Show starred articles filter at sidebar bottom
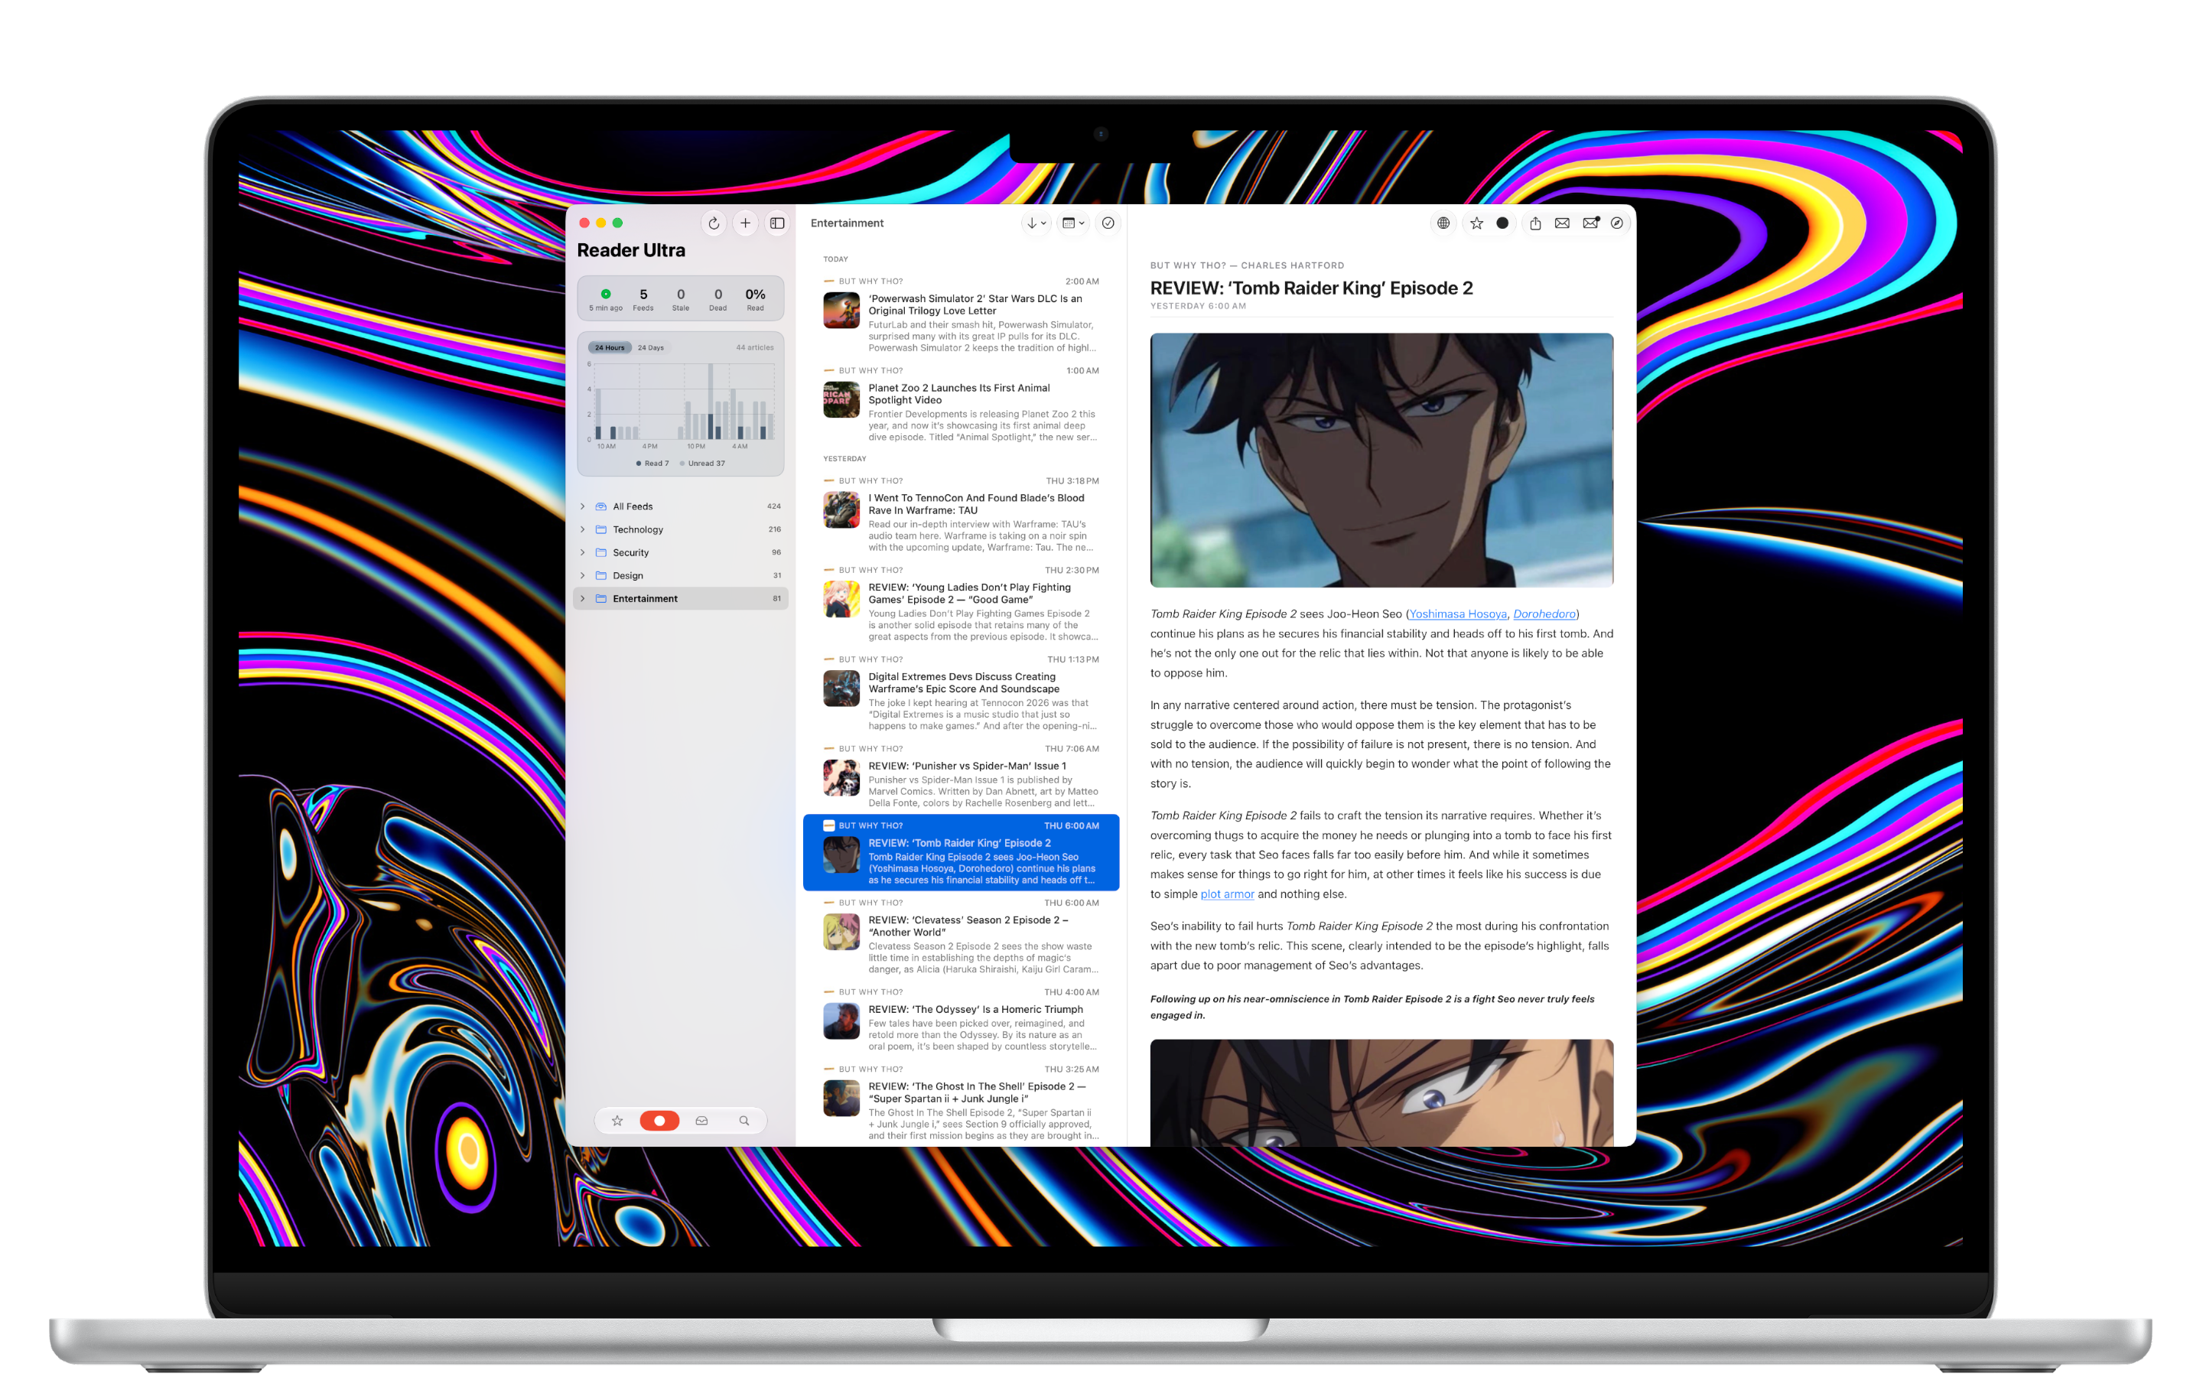The height and width of the screenshot is (1377, 2203). coord(617,1120)
